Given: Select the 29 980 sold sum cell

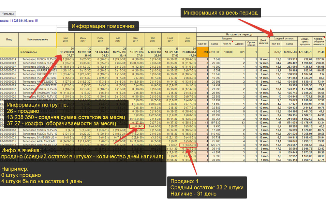Looking at the screenshot, I should click(215, 63).
